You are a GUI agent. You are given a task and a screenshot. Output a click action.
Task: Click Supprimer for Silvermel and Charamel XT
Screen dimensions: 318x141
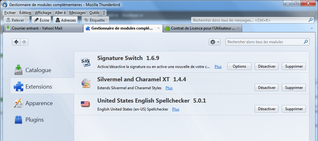(x=294, y=88)
